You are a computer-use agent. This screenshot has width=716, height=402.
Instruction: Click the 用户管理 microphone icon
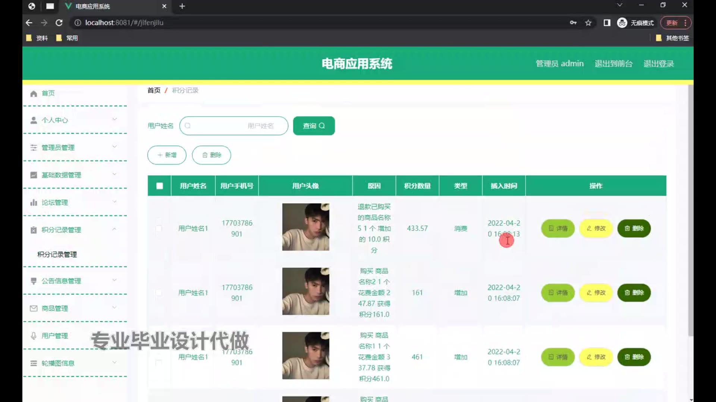(x=34, y=336)
